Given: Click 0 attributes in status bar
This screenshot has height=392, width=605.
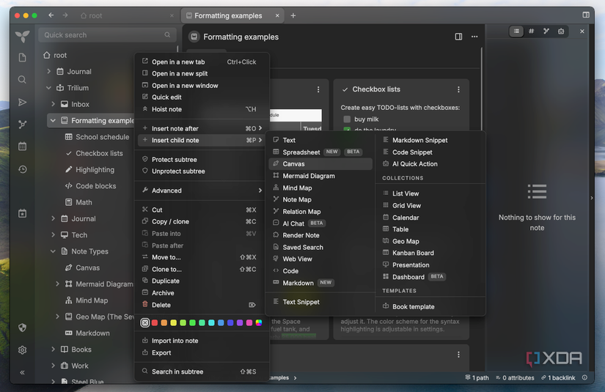Looking at the screenshot, I should (515, 378).
